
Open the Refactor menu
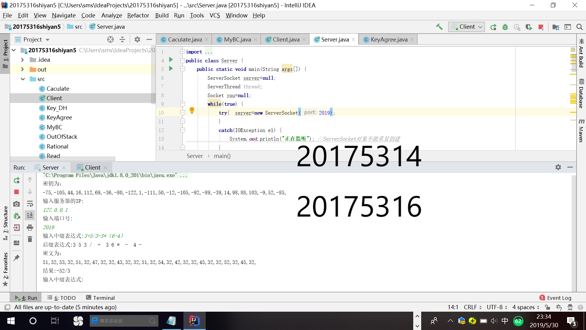[138, 15]
